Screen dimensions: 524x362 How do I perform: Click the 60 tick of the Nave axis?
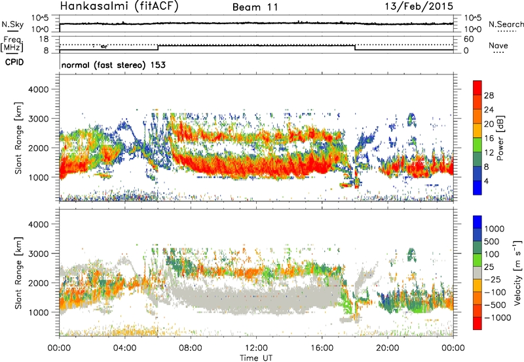pos(468,39)
